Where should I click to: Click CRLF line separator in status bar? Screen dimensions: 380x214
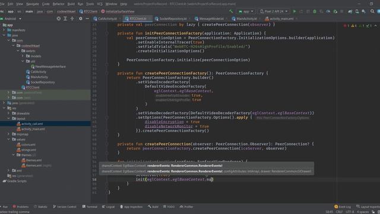[x=339, y=212]
